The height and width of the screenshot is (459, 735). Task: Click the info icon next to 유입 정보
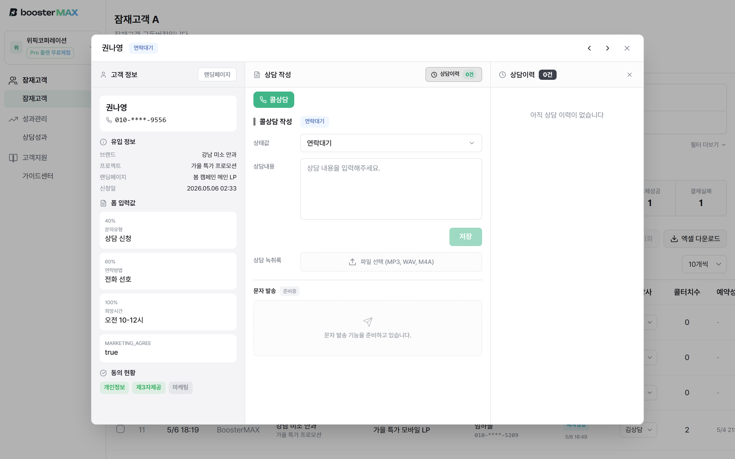[103, 142]
